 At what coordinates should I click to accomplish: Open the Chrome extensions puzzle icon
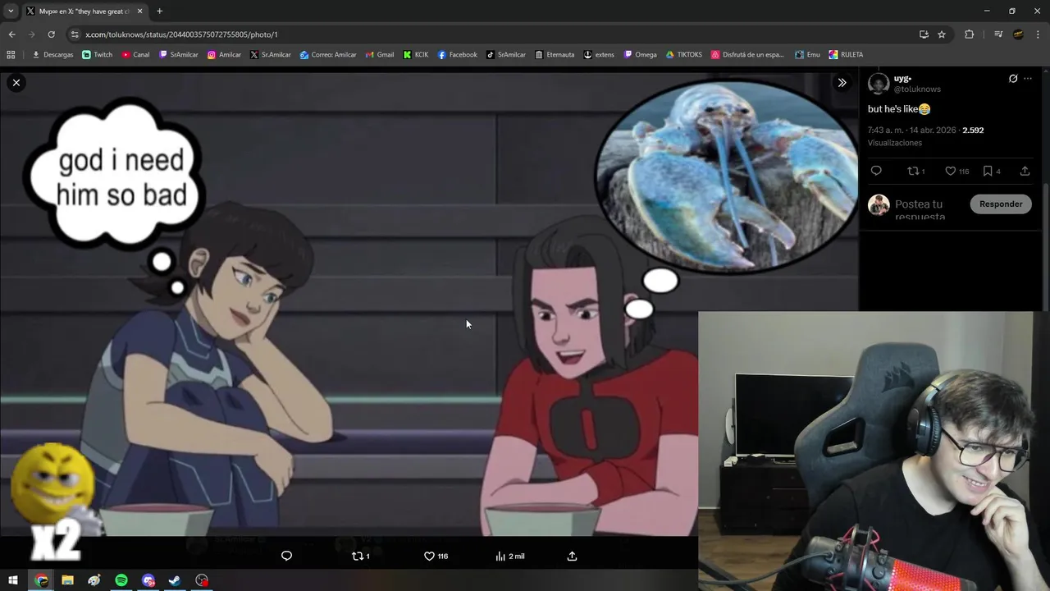969,34
